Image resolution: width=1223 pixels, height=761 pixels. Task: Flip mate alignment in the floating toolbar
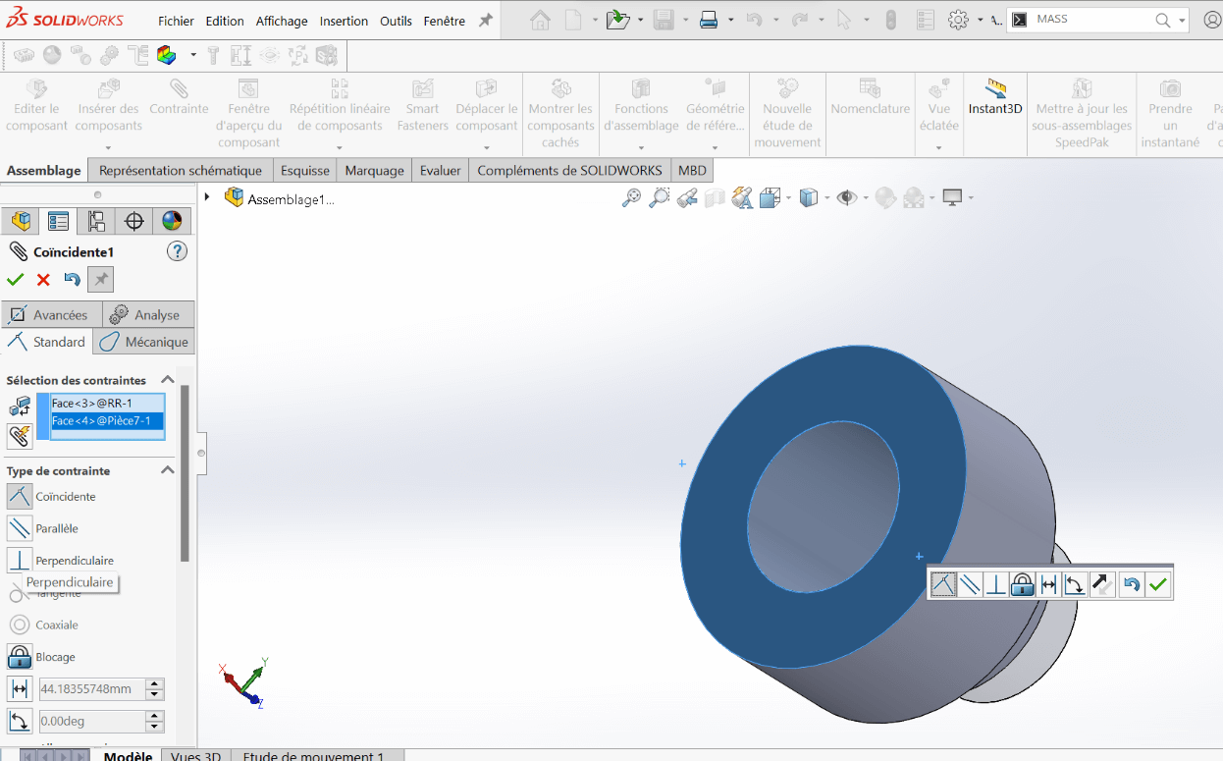[x=1101, y=585]
